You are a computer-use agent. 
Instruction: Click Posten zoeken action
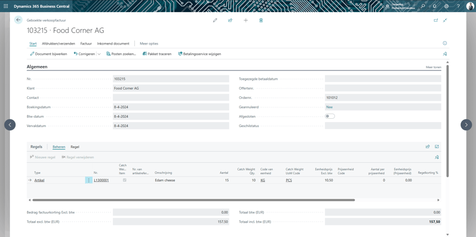click(x=121, y=54)
